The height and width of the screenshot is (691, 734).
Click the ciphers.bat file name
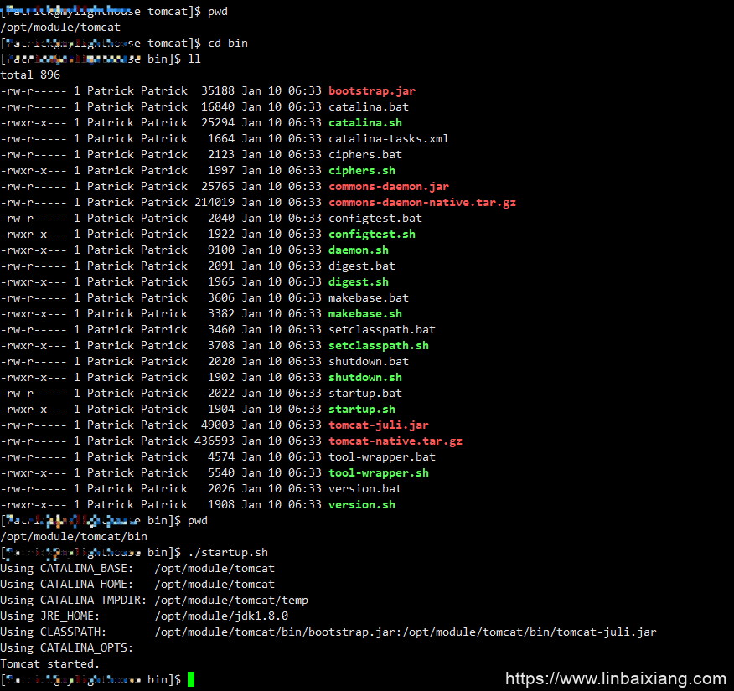click(365, 154)
